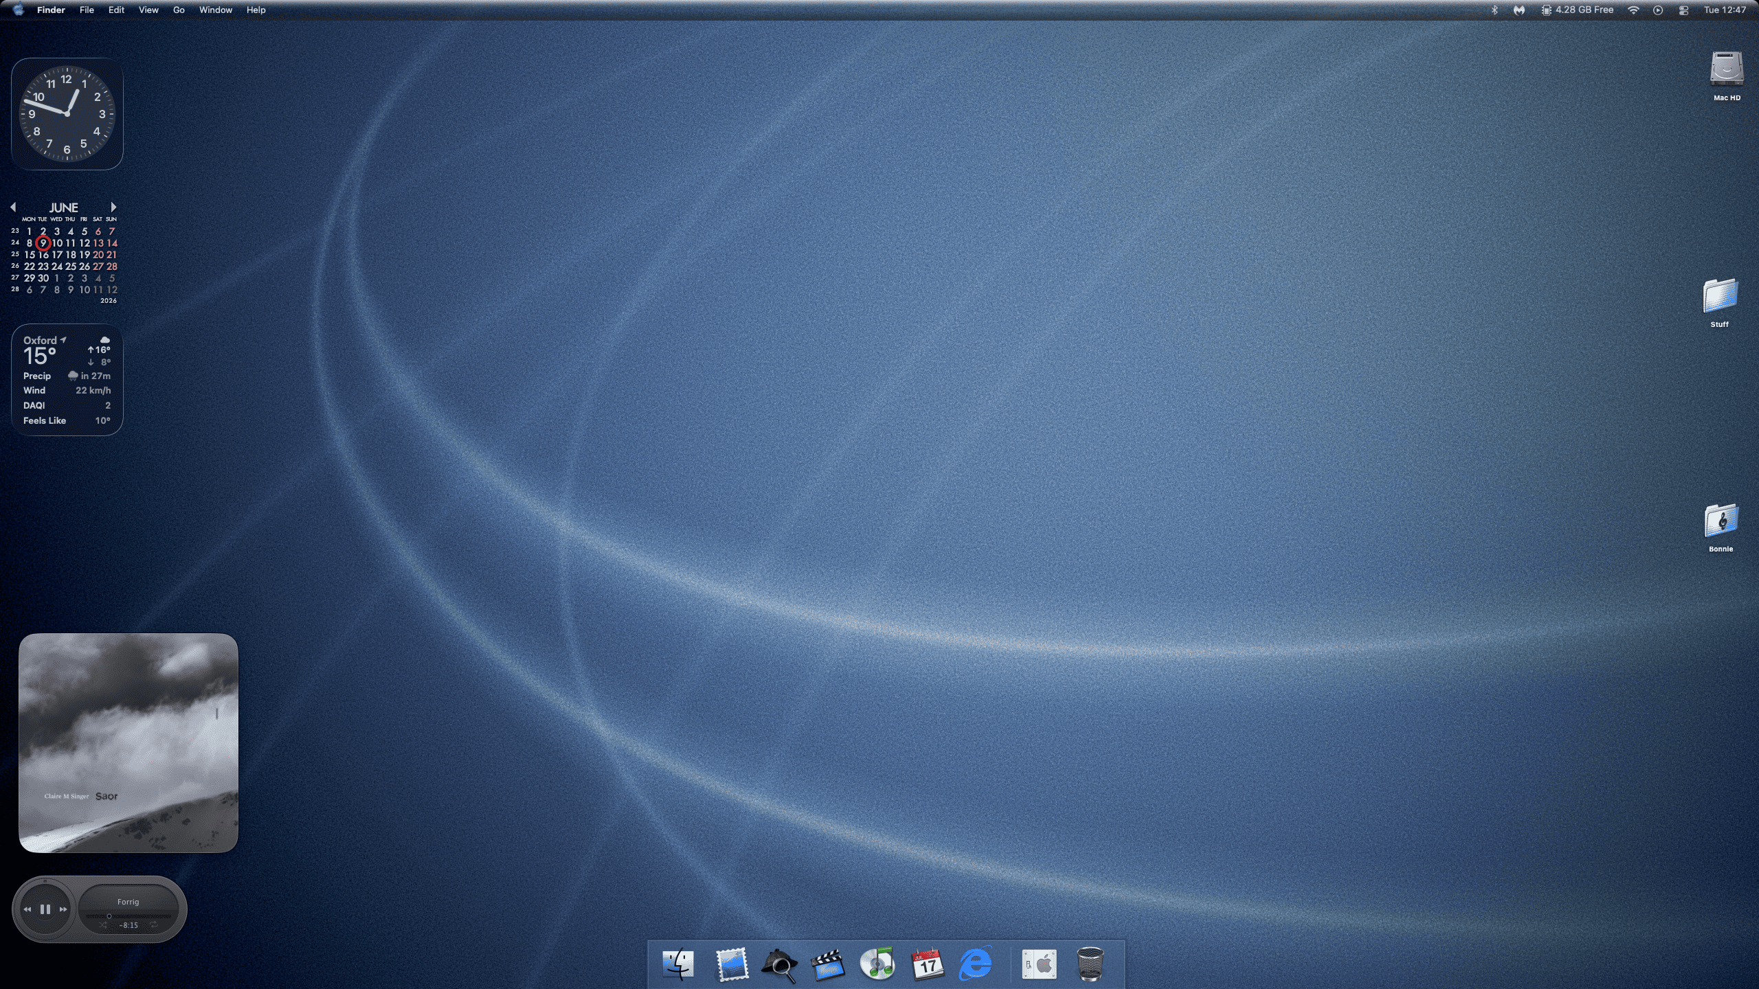Image resolution: width=1759 pixels, height=989 pixels.
Task: Open the Now Playing menu bar icon
Action: (1658, 10)
